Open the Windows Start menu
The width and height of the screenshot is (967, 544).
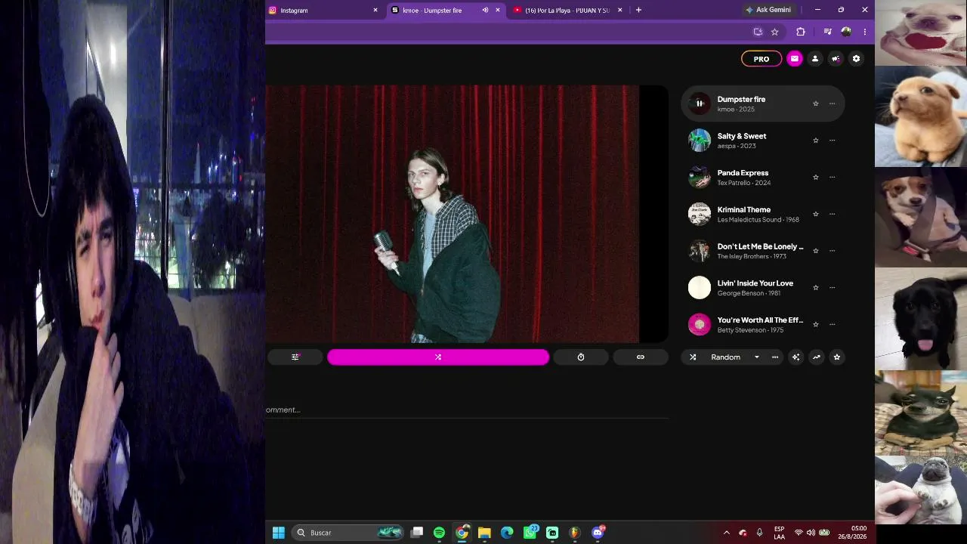click(x=279, y=533)
